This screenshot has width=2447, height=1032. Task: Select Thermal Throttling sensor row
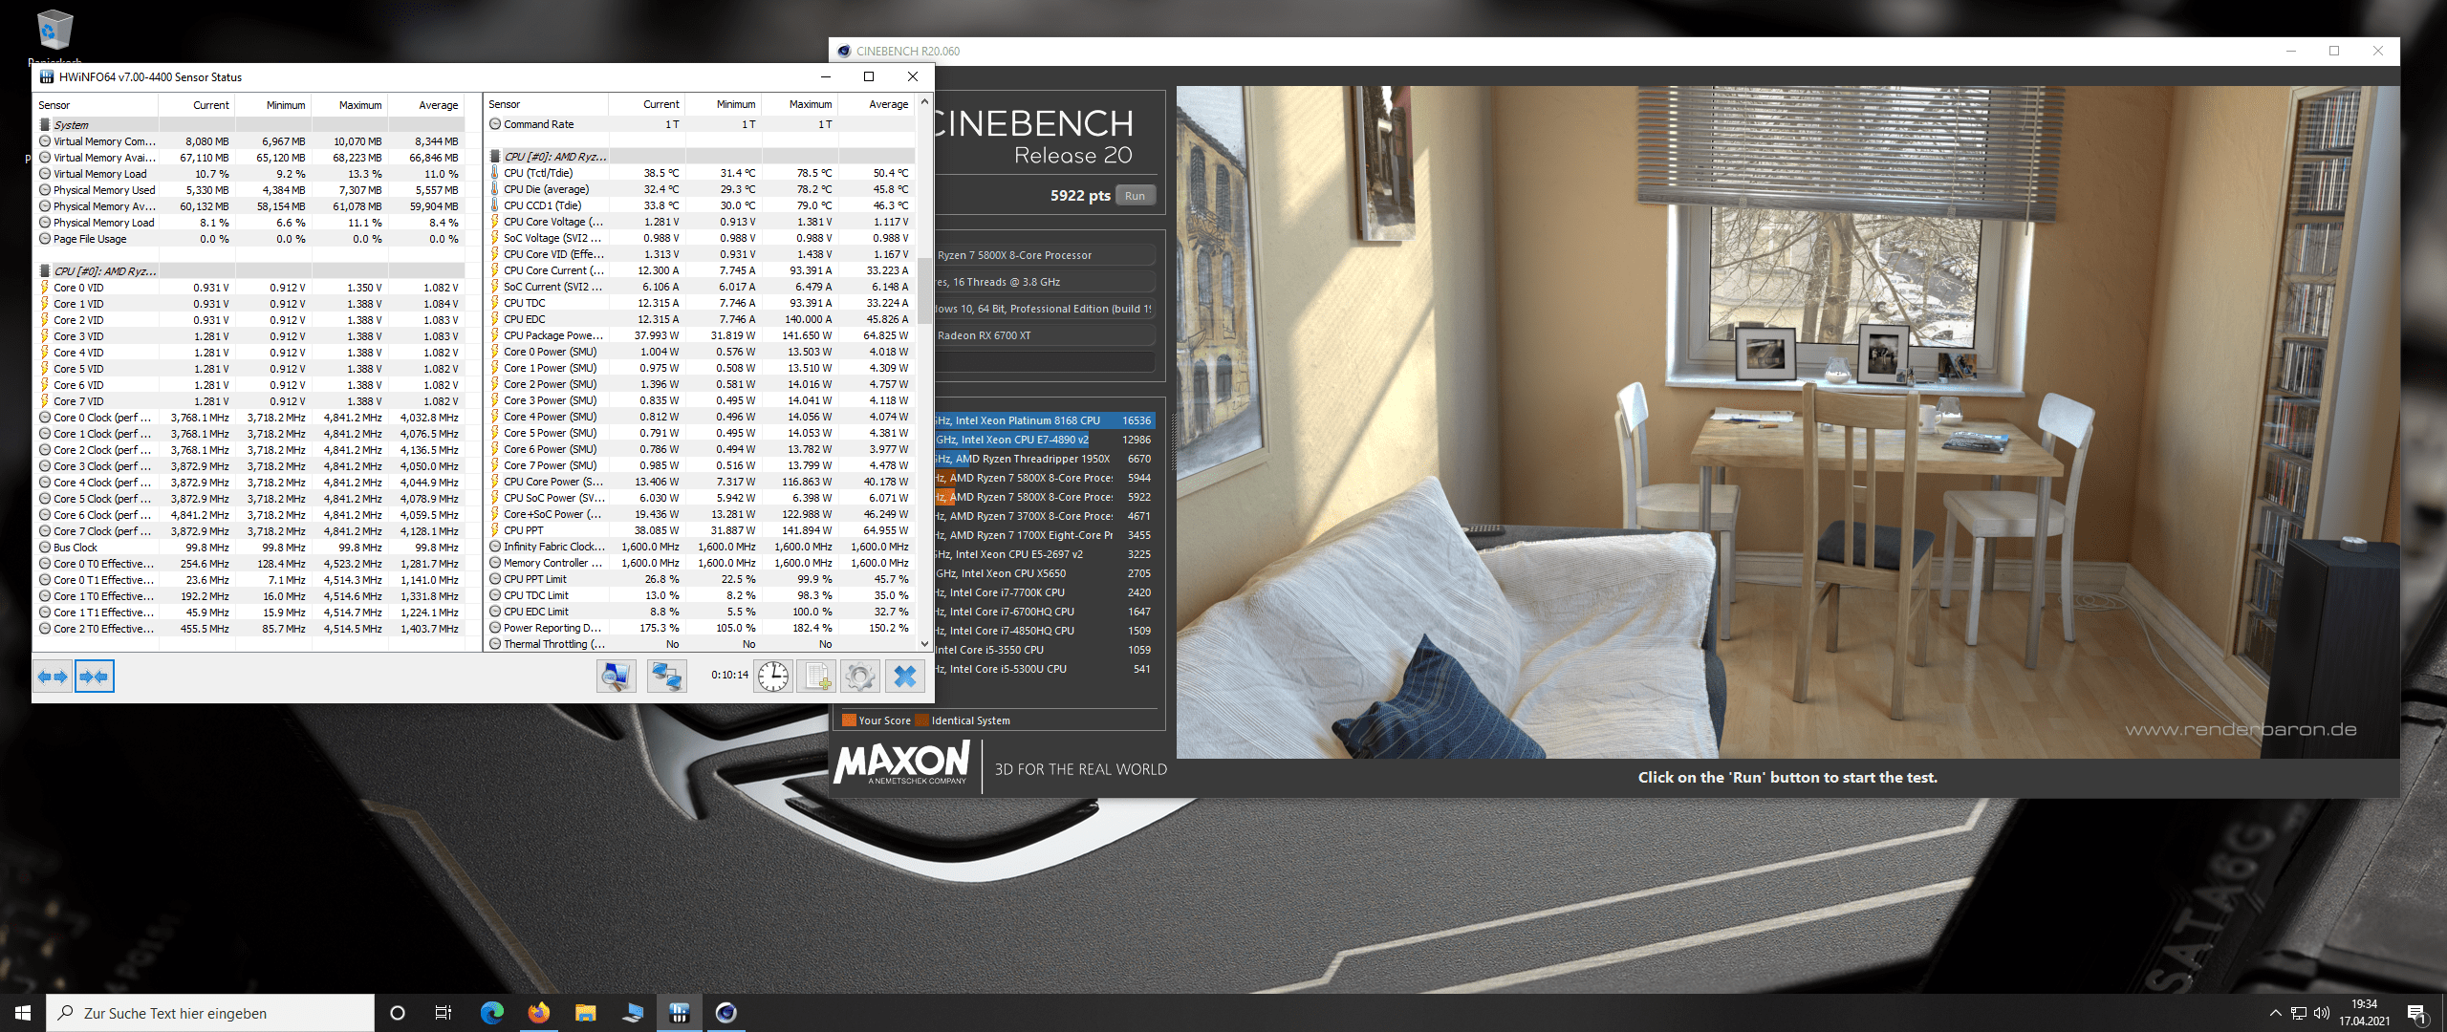tap(700, 644)
